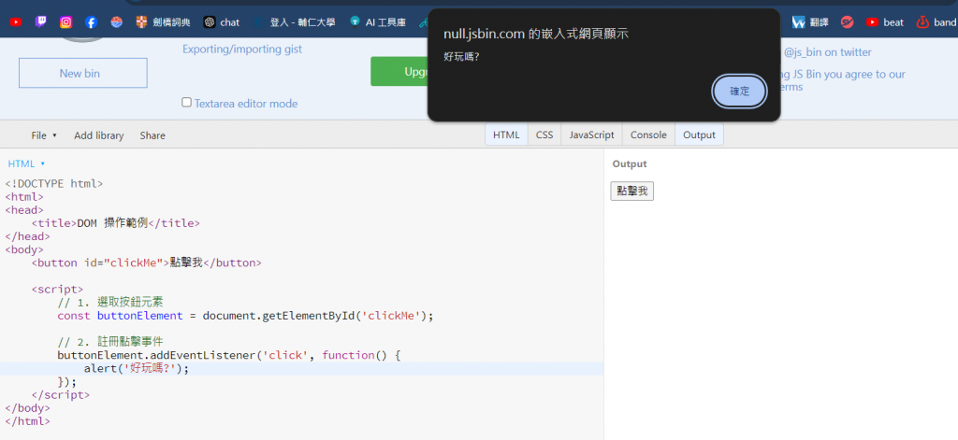Click the null.jsbin.com dialog title
Viewport: 958px width, 440px height.
(x=536, y=34)
